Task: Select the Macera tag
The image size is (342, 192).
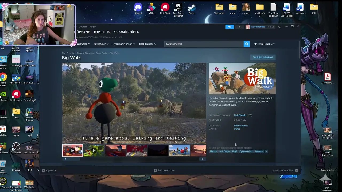Action: (213, 151)
